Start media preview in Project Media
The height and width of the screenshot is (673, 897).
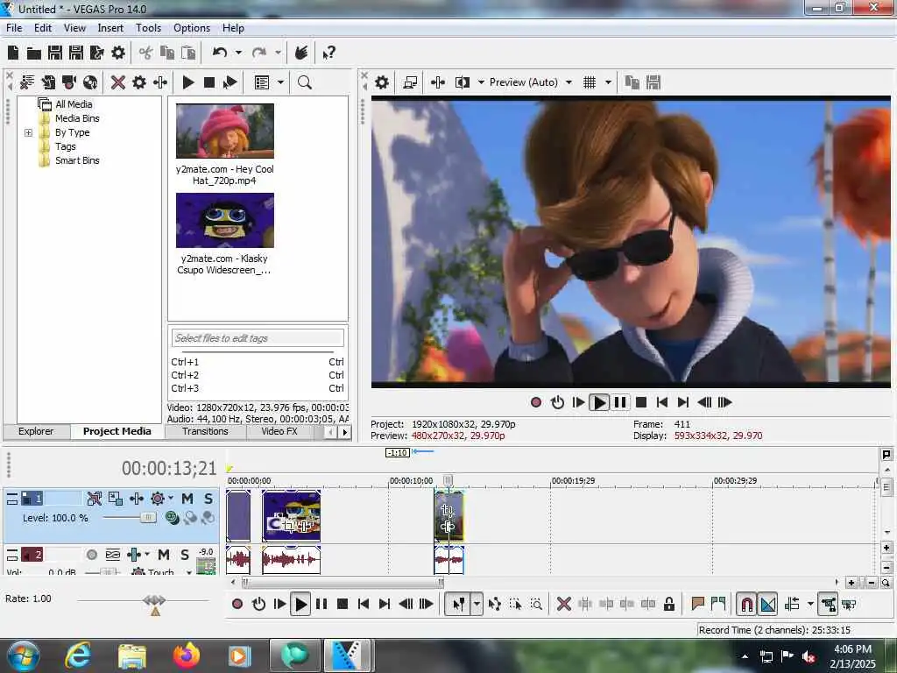click(x=188, y=82)
